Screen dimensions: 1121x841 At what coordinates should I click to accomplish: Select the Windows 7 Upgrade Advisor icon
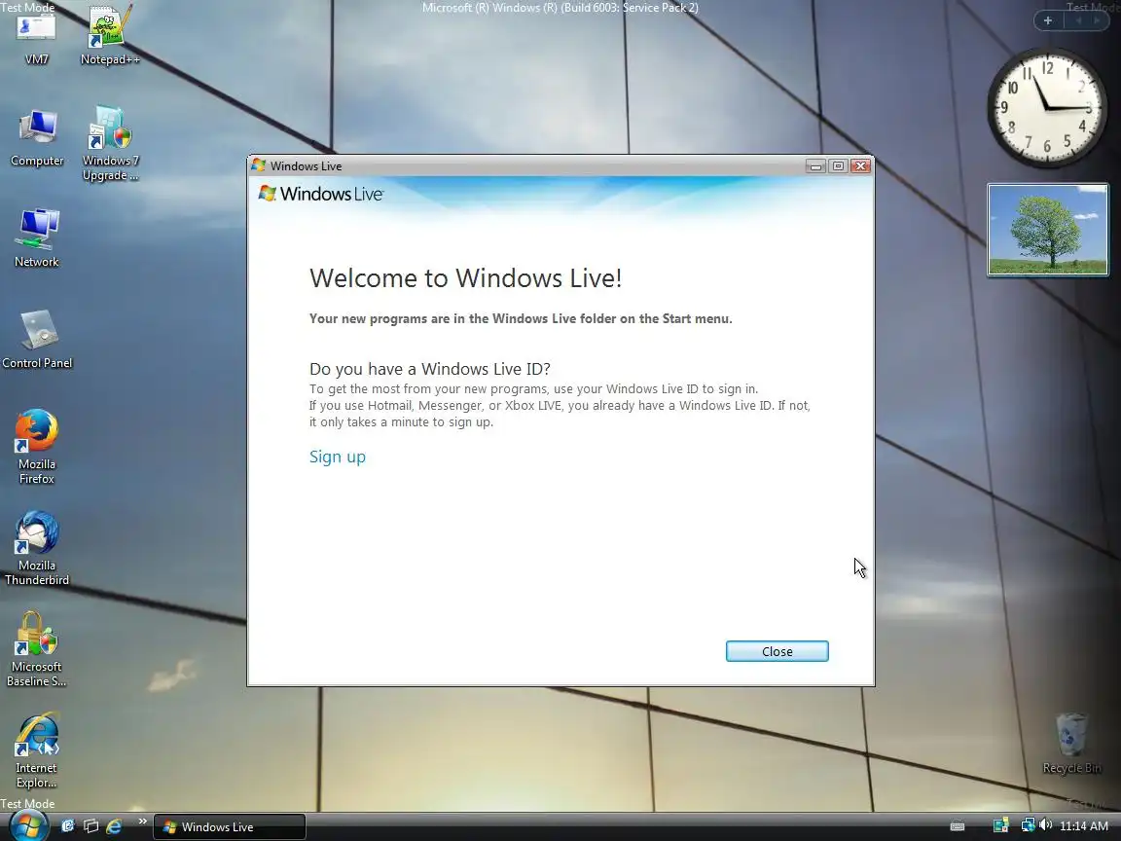coord(110,144)
